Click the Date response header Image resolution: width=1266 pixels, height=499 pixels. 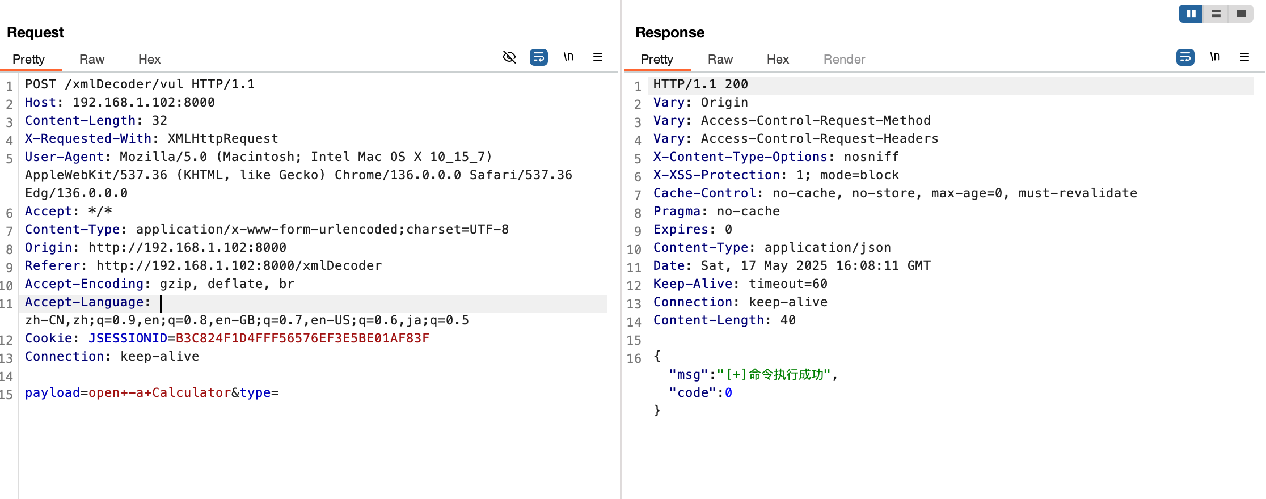(792, 266)
